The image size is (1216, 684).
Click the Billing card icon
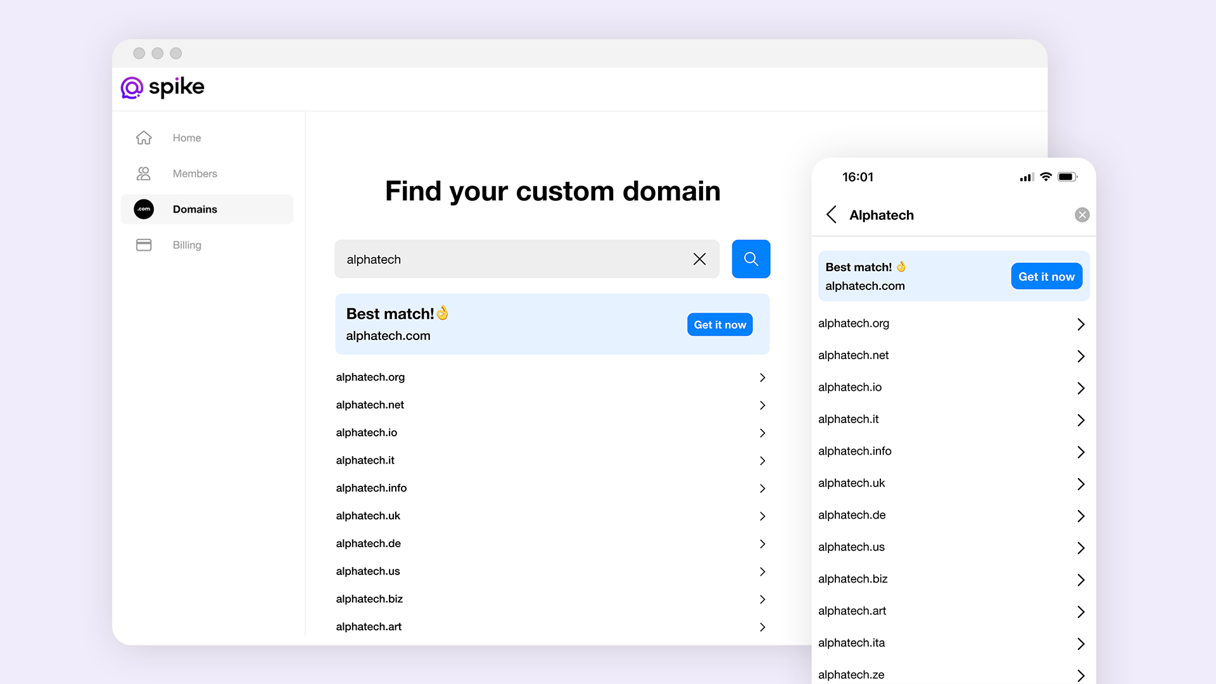click(x=144, y=245)
